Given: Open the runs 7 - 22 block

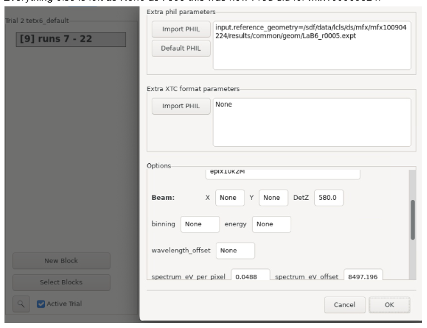Looking at the screenshot, I should (71, 39).
